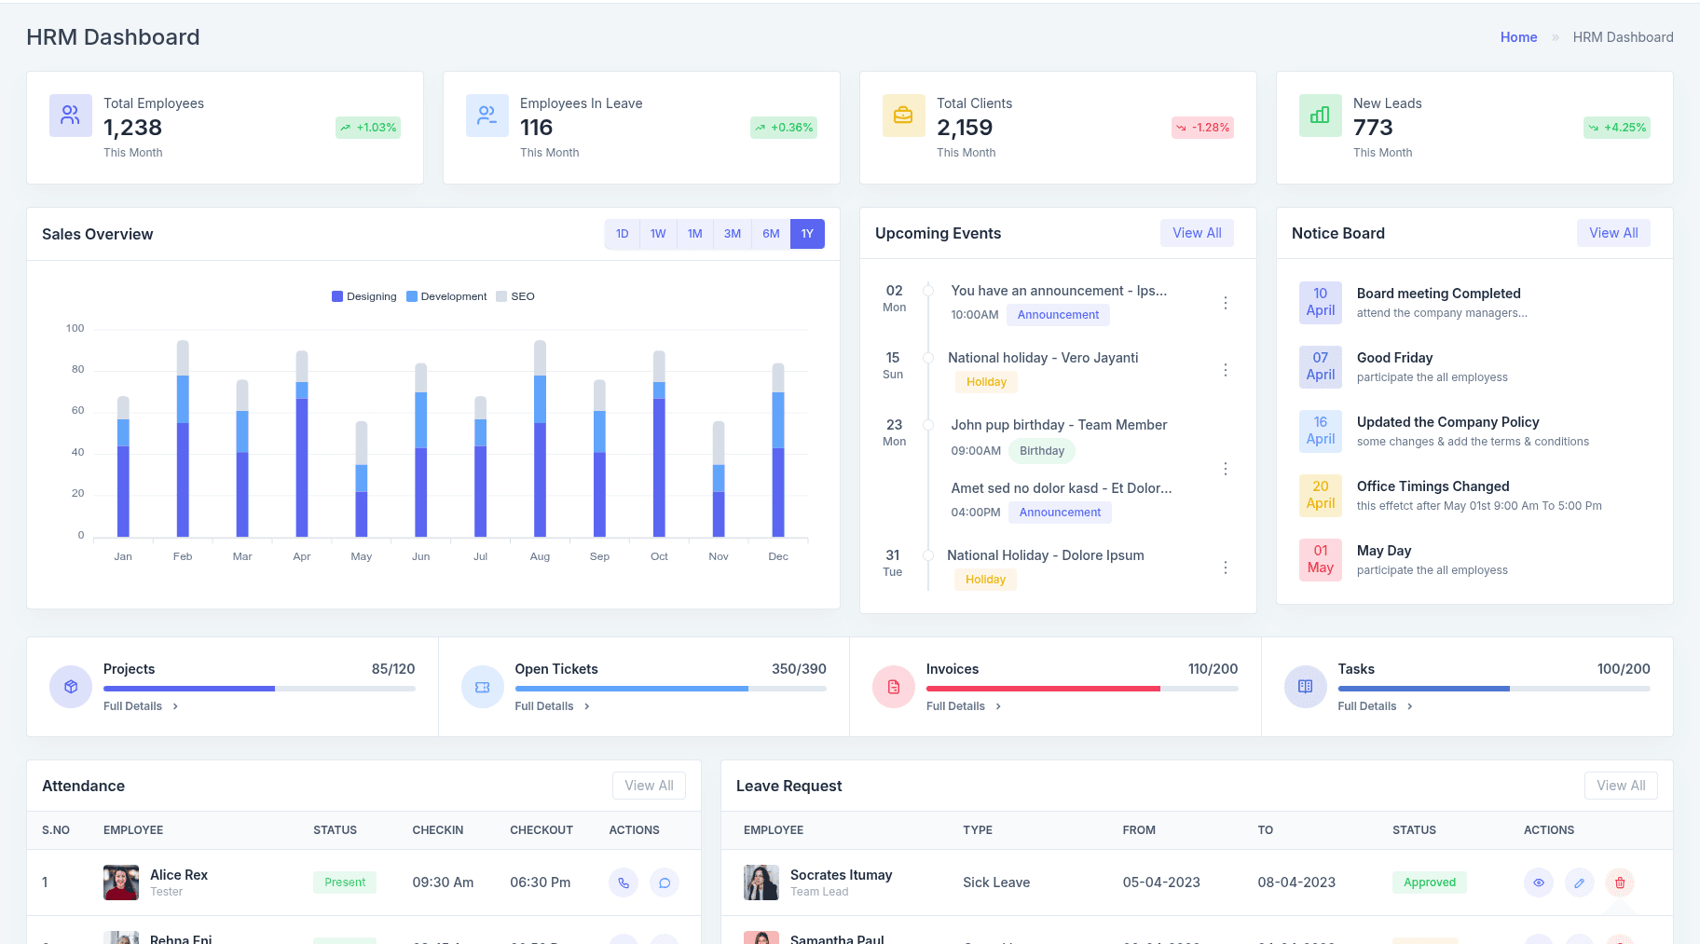Click the phone call icon for Alice Rex
The height and width of the screenshot is (944, 1700).
click(623, 882)
